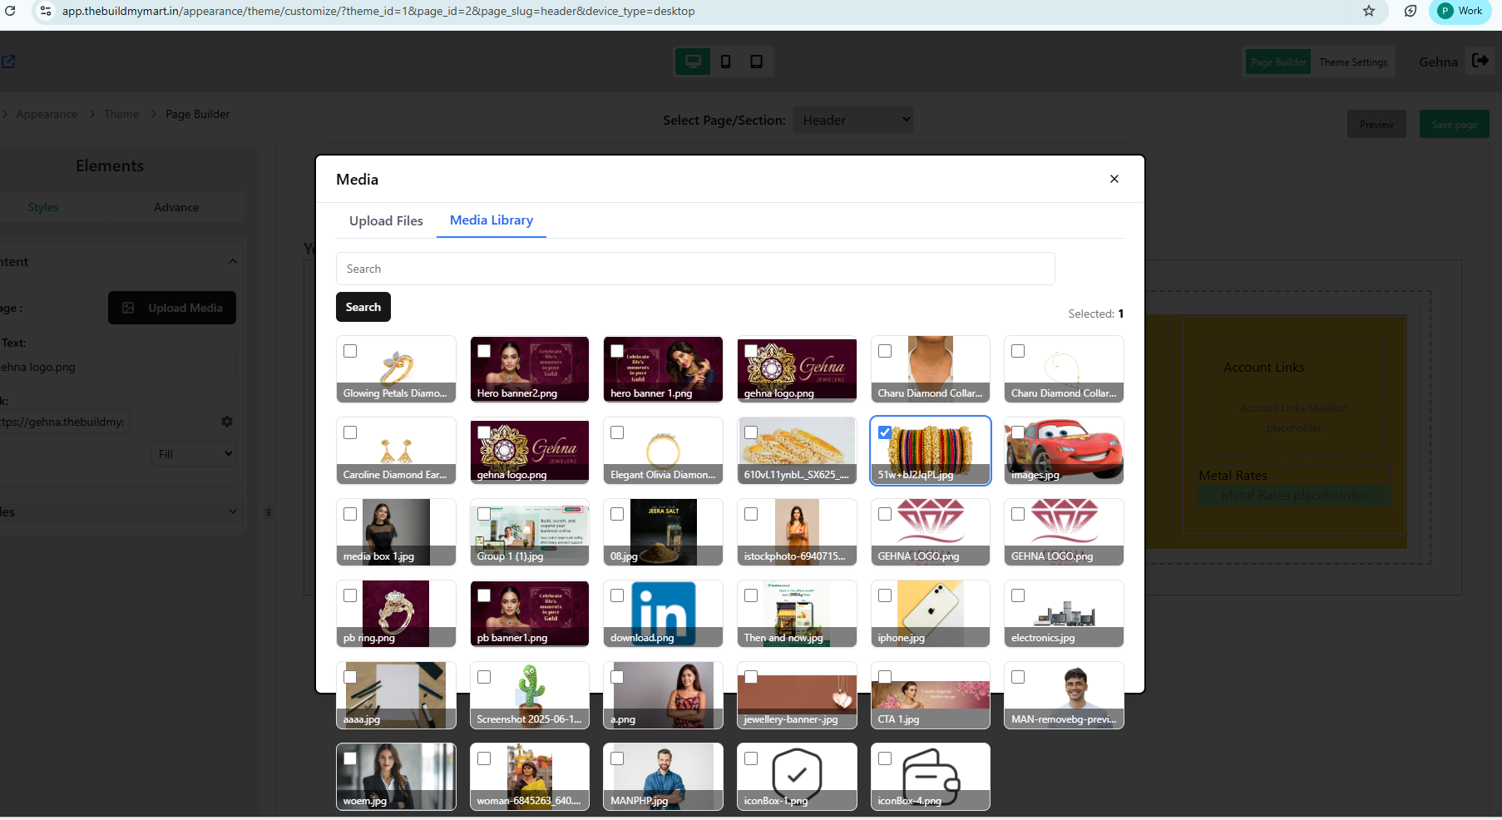1502x820 pixels.
Task: Bookmark this page with the star icon
Action: pos(1369,11)
